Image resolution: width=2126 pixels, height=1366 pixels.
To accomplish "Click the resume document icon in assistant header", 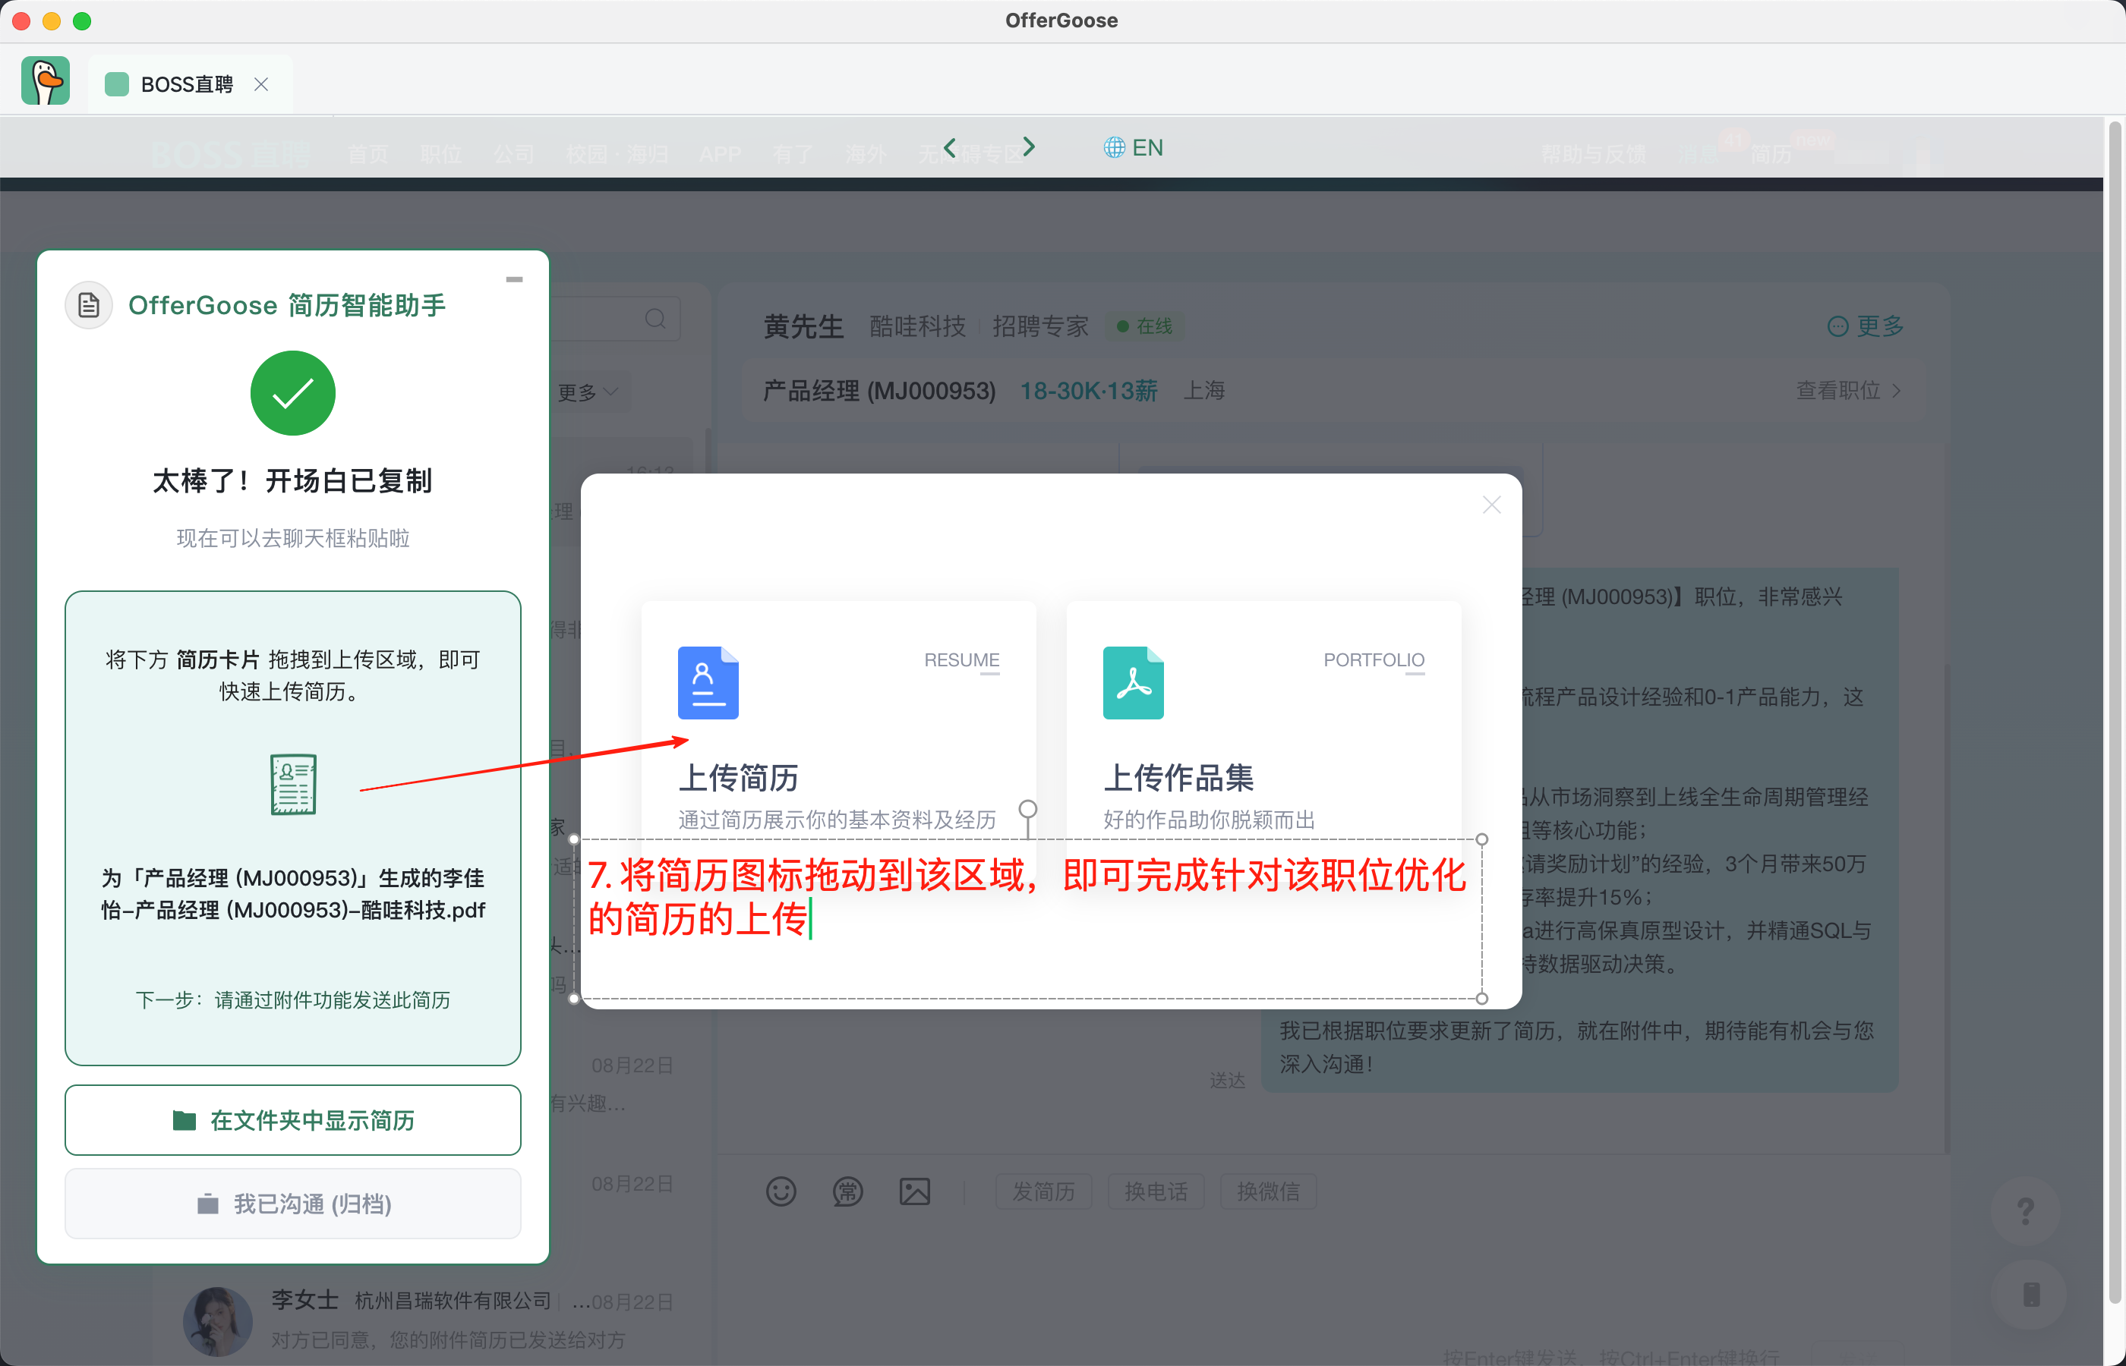I will click(x=89, y=306).
